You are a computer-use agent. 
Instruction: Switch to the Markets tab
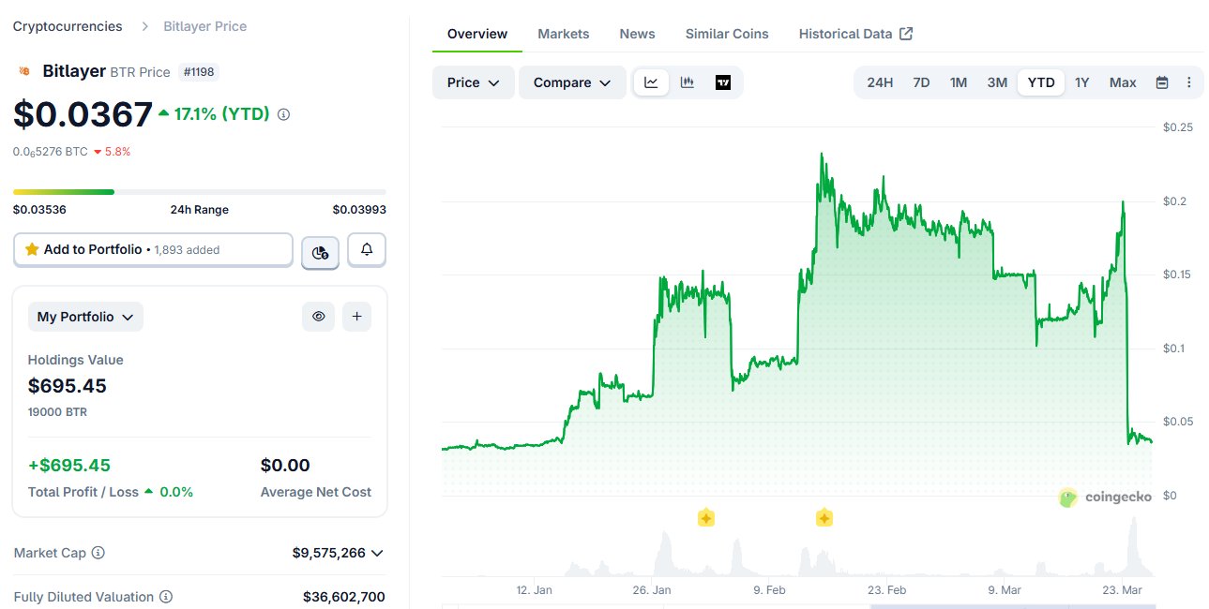(564, 34)
